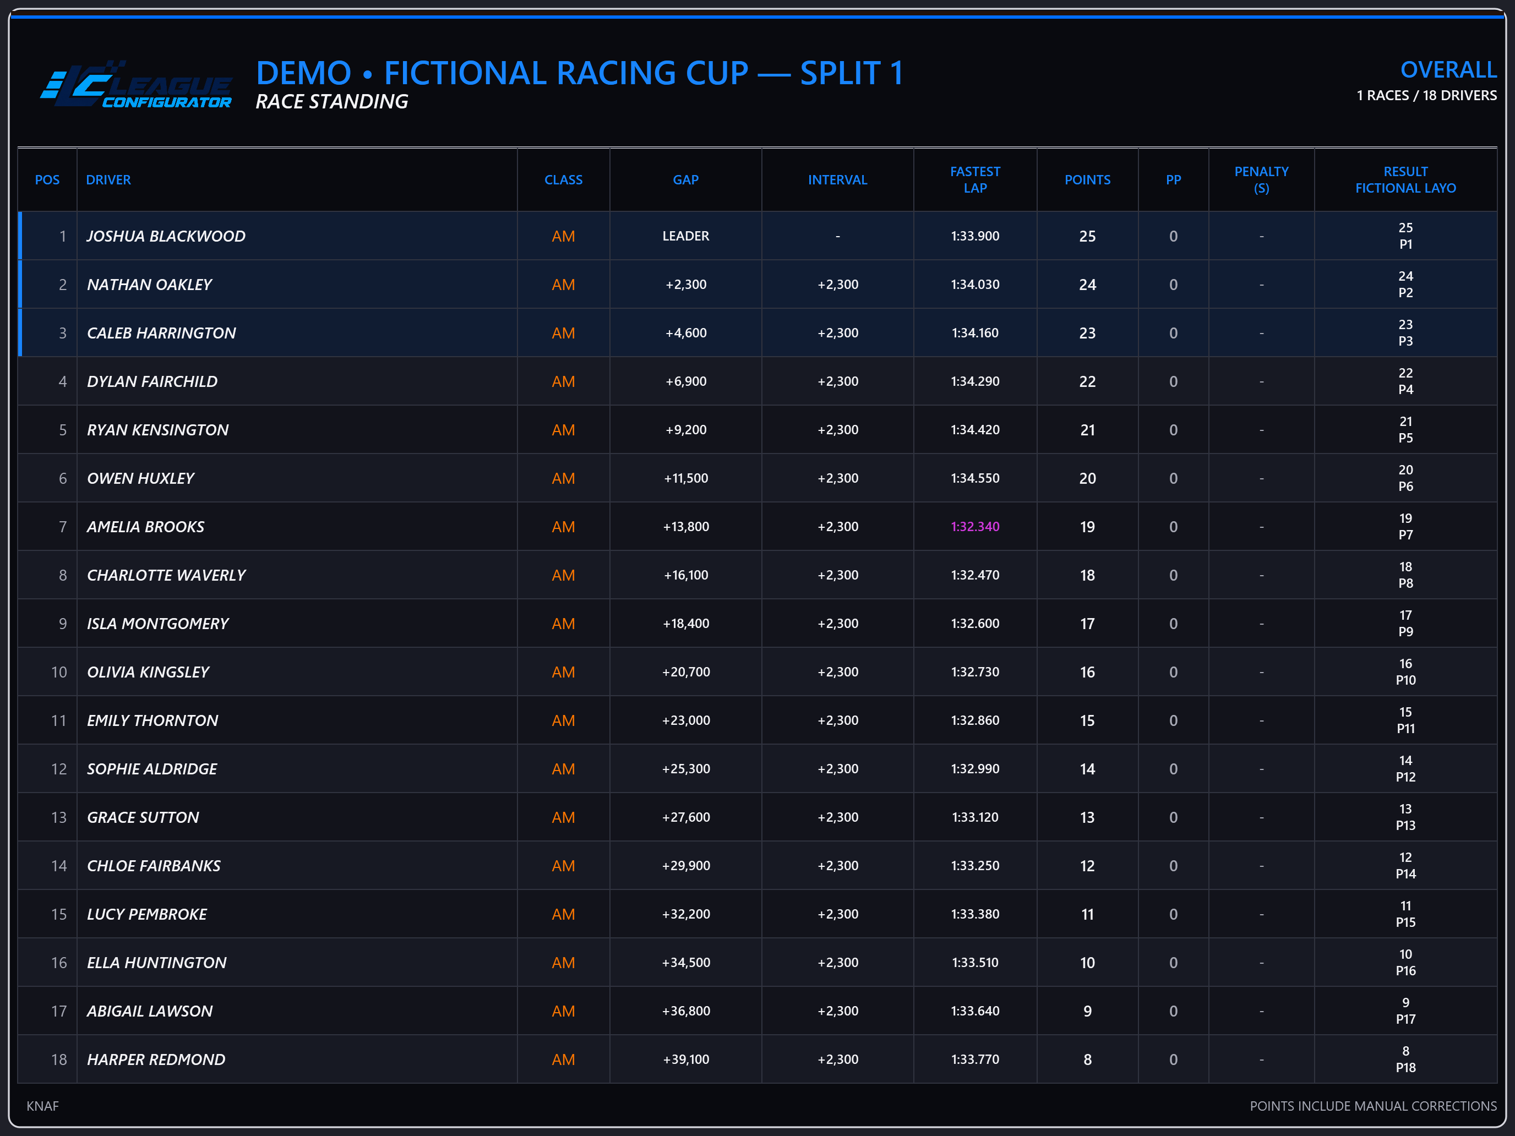Click the RESULT FICTIONAL LAYO header
This screenshot has height=1136, width=1515.
(x=1405, y=179)
